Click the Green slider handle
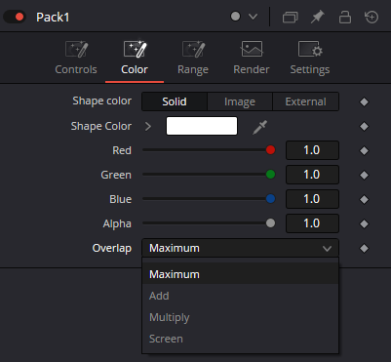Viewport: 391px width, 362px height. point(270,175)
